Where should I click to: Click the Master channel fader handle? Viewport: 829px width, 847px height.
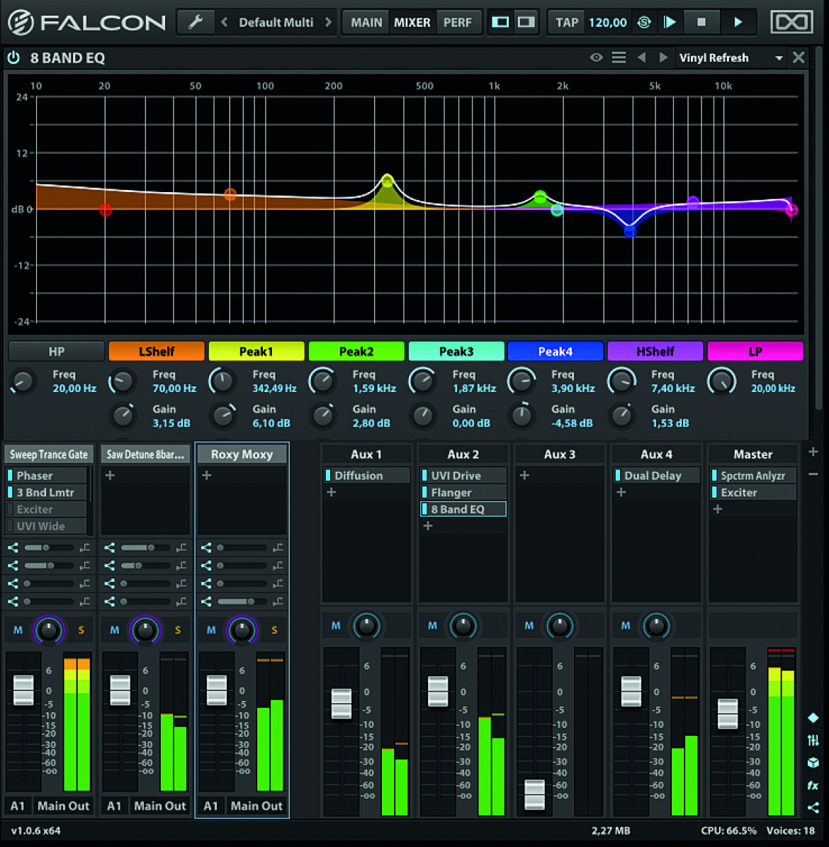[x=728, y=714]
